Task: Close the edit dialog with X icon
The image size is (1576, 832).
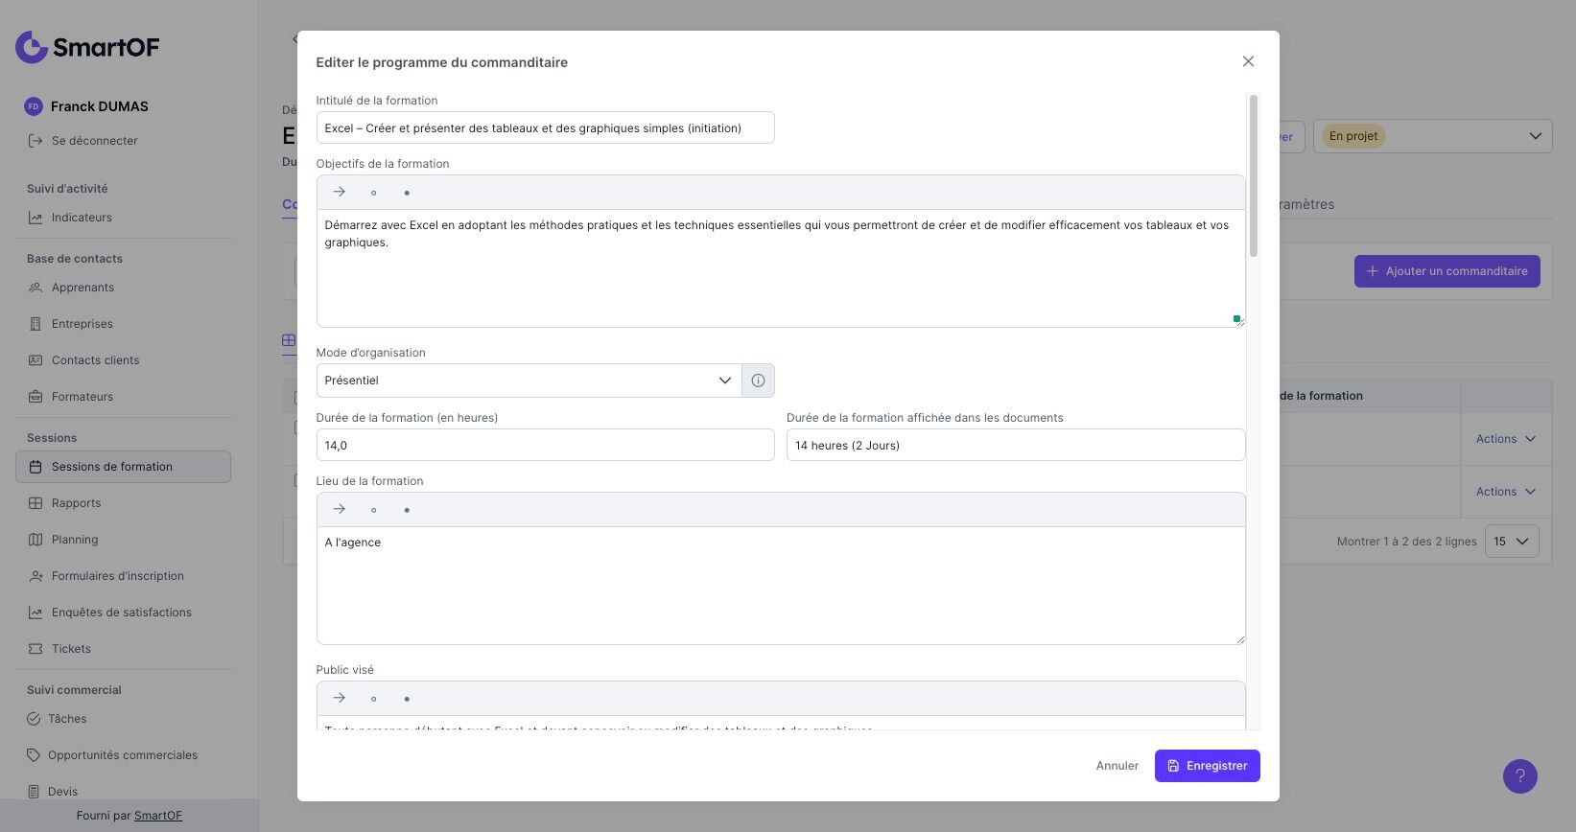Action: pyautogui.click(x=1248, y=61)
